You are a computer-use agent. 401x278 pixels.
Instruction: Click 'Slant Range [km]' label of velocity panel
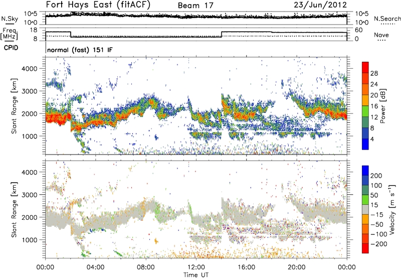pyautogui.click(x=14, y=209)
